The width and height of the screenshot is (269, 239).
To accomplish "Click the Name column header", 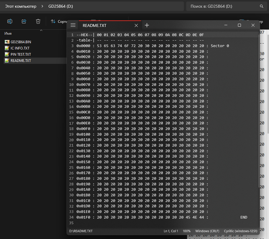I will coord(8,33).
